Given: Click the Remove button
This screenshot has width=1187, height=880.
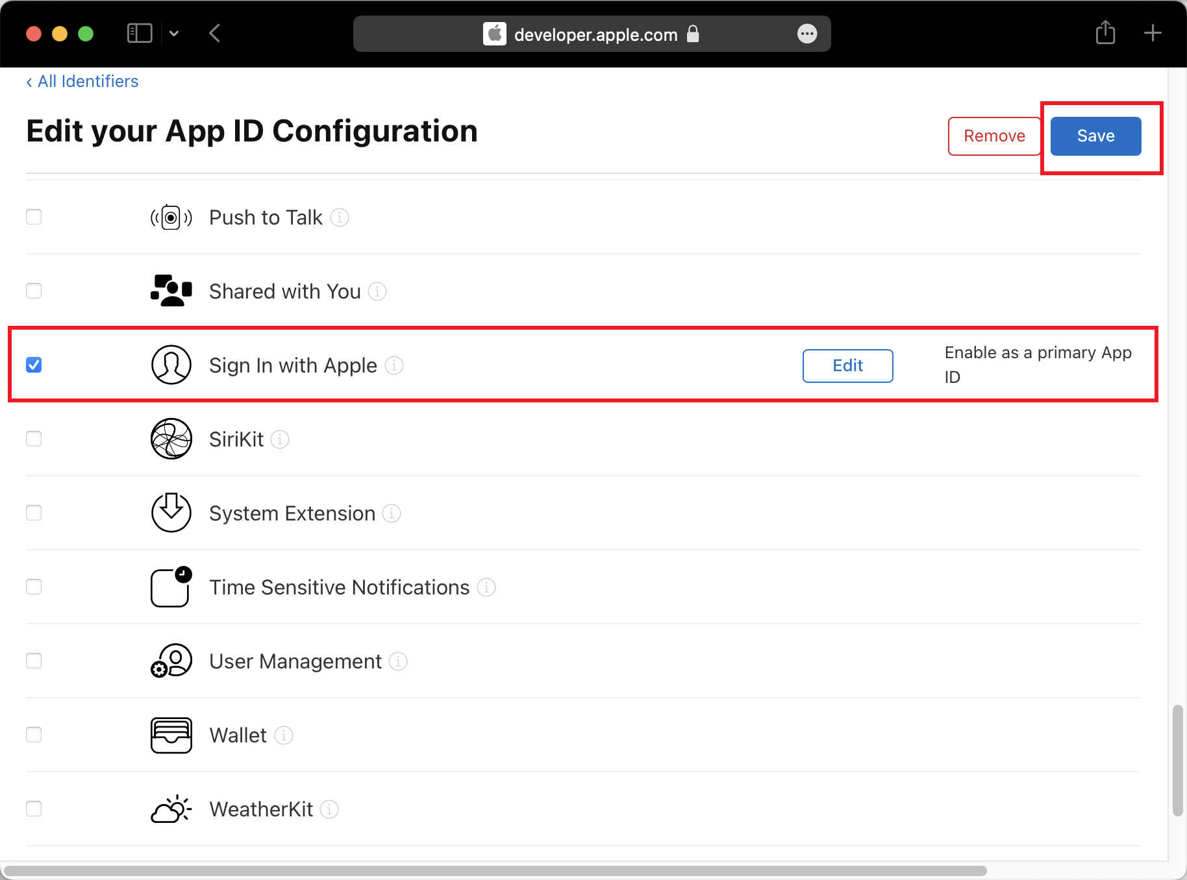Looking at the screenshot, I should (x=994, y=136).
